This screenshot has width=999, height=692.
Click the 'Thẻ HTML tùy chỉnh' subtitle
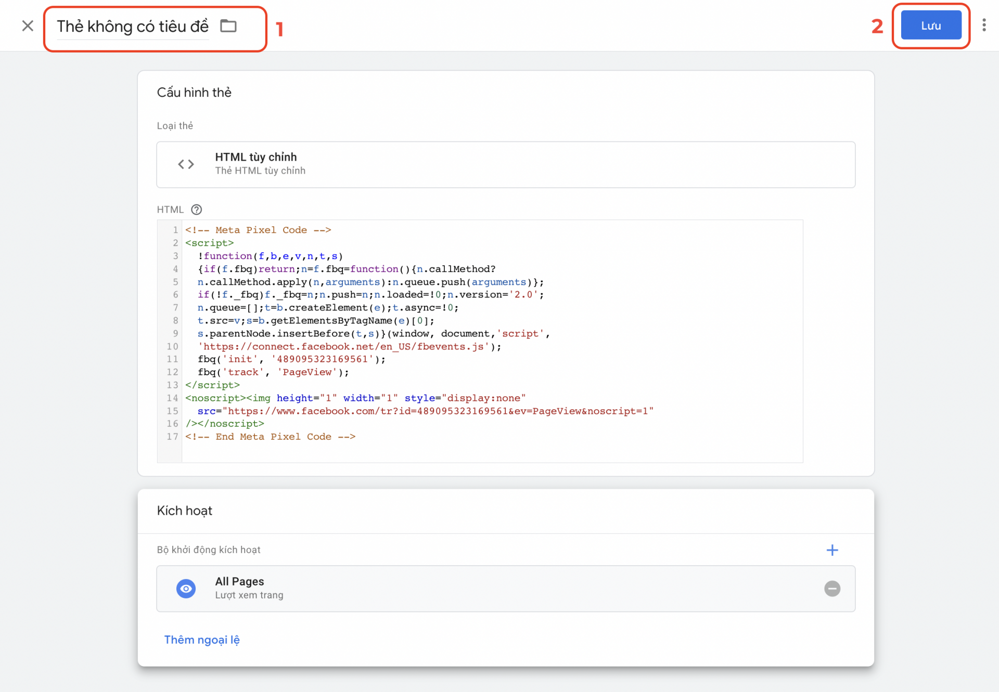point(260,171)
